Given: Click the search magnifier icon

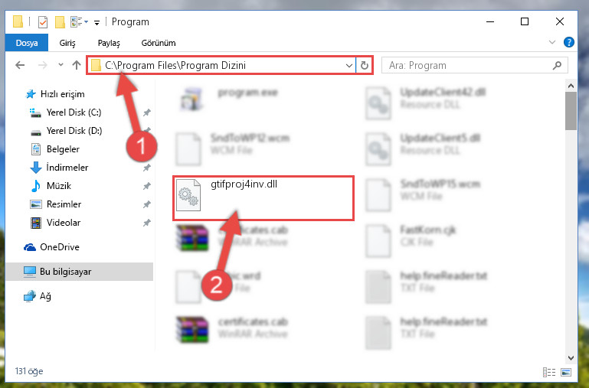Looking at the screenshot, I should (557, 65).
